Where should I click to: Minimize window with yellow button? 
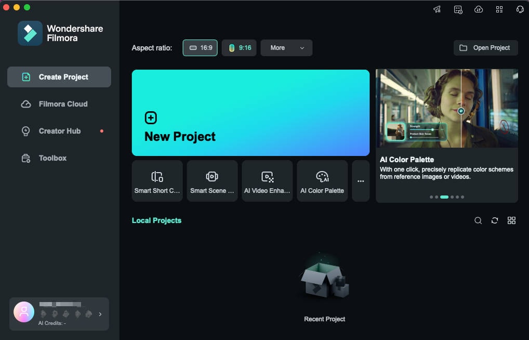(x=17, y=7)
